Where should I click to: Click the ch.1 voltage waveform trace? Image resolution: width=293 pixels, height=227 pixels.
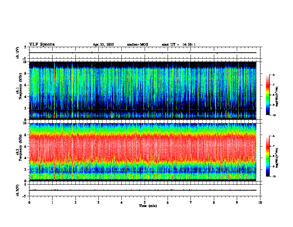(x=142, y=53)
